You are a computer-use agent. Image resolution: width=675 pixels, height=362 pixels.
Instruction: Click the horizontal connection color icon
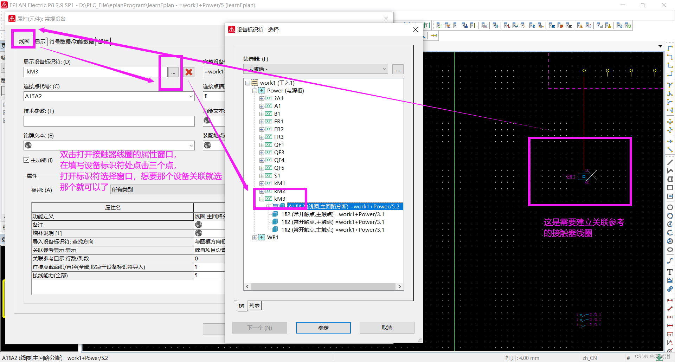[434, 35]
